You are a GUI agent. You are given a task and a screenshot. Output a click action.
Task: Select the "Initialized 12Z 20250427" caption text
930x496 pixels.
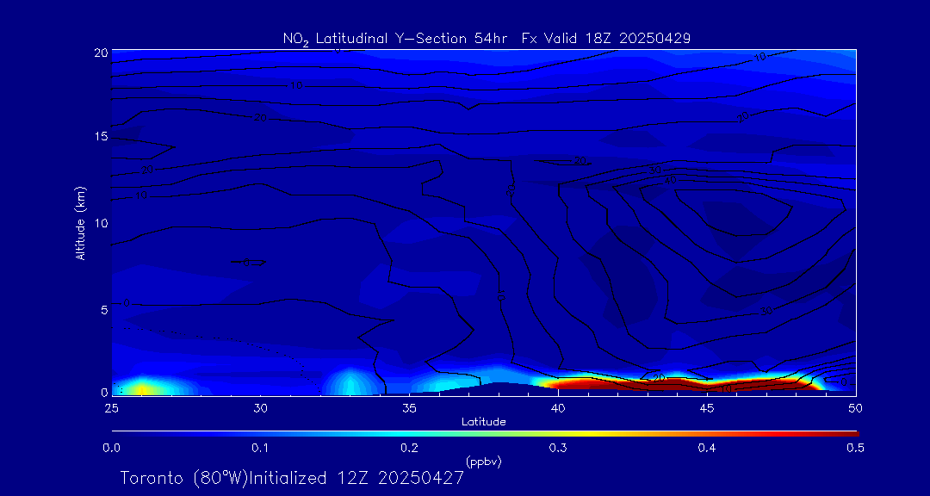coord(355,478)
